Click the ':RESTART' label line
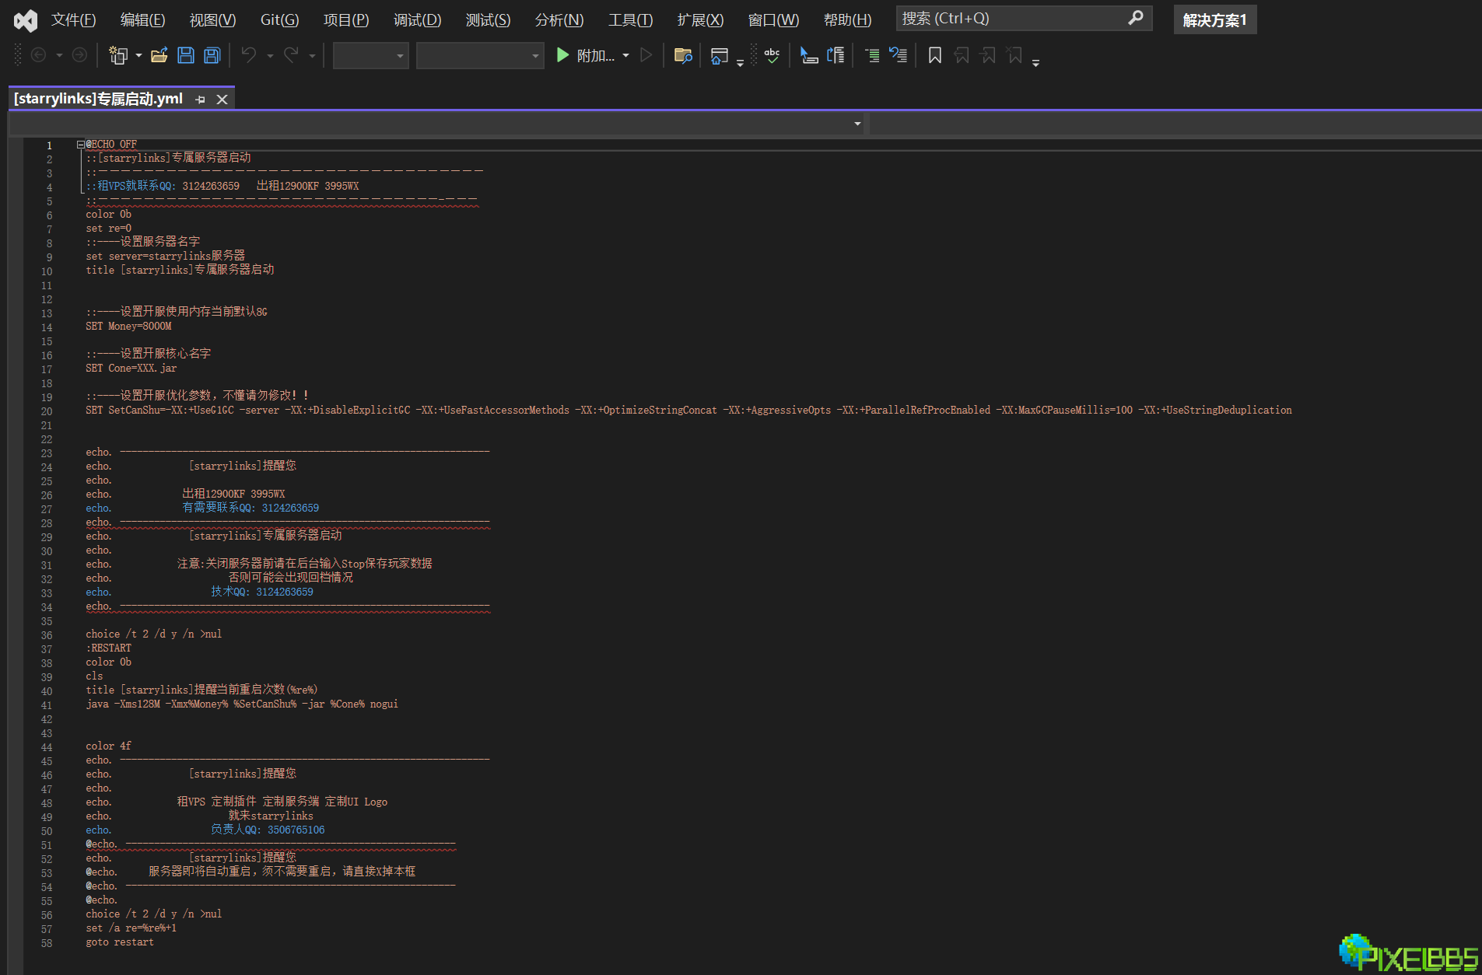1482x975 pixels. 108,648
